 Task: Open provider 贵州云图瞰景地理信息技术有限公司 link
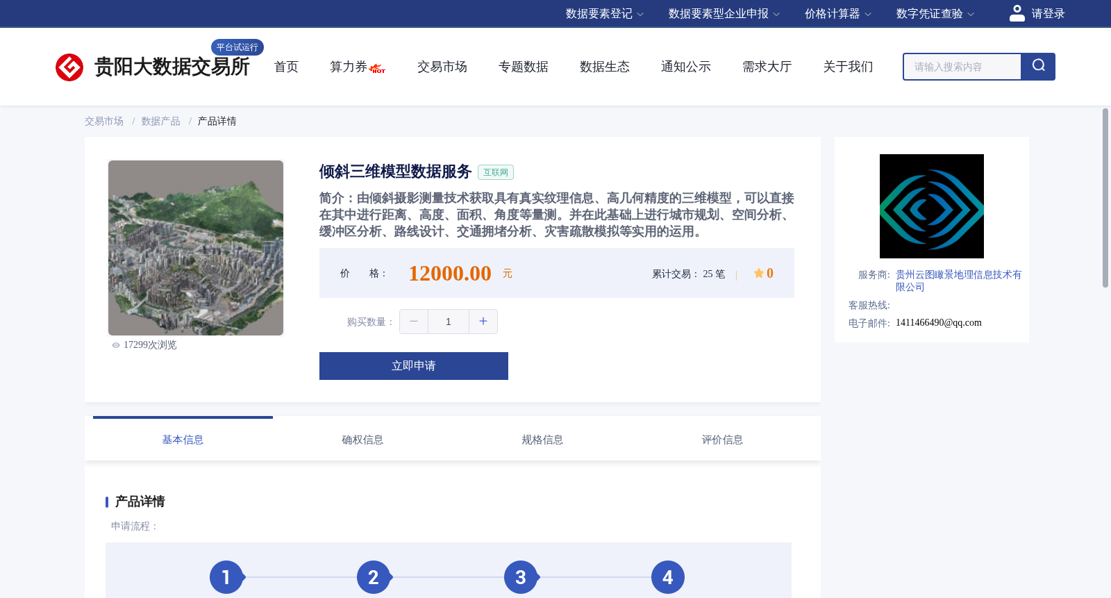[x=958, y=281]
